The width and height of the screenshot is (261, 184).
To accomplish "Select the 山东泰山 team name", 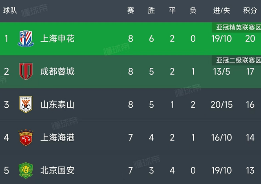I will (x=57, y=104).
